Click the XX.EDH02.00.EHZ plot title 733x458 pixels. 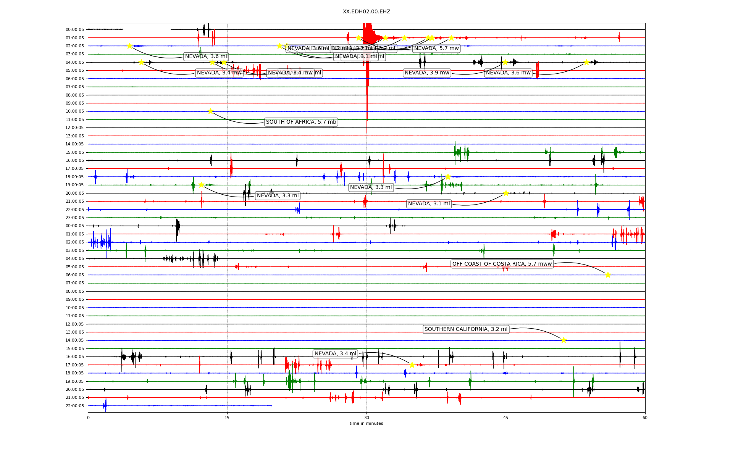tap(366, 11)
